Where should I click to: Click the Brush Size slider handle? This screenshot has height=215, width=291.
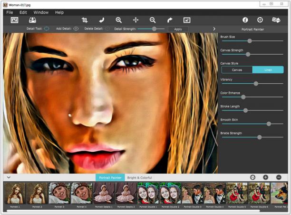point(250,41)
